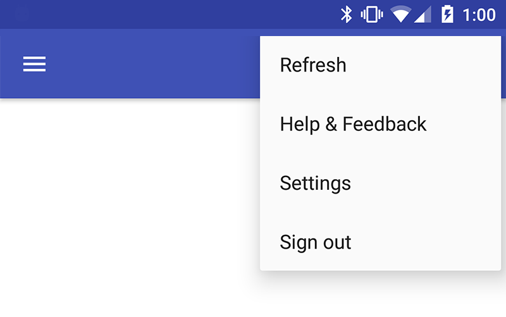This screenshot has height=317, width=506.
Task: Tap the Bluetooth status icon
Action: click(x=346, y=14)
